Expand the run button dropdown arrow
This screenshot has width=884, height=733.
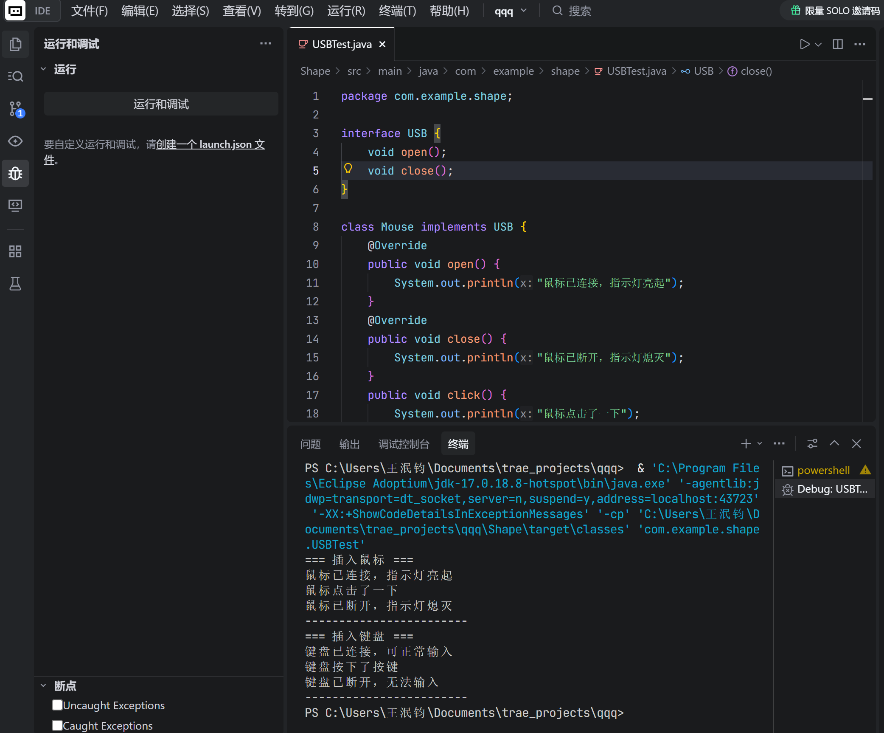coord(819,44)
